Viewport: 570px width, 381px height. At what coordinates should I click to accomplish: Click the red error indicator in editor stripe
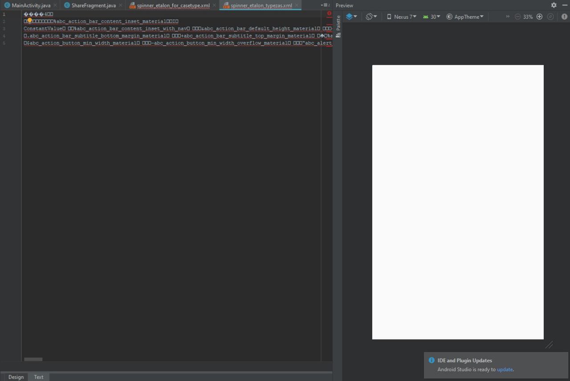click(330, 13)
